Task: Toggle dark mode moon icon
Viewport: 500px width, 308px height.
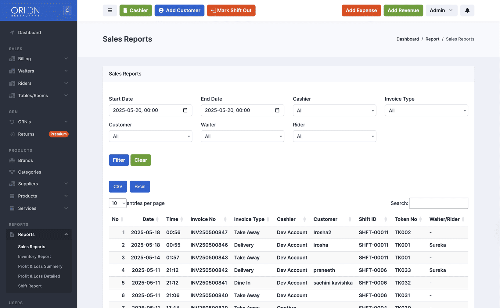Action: tap(67, 10)
